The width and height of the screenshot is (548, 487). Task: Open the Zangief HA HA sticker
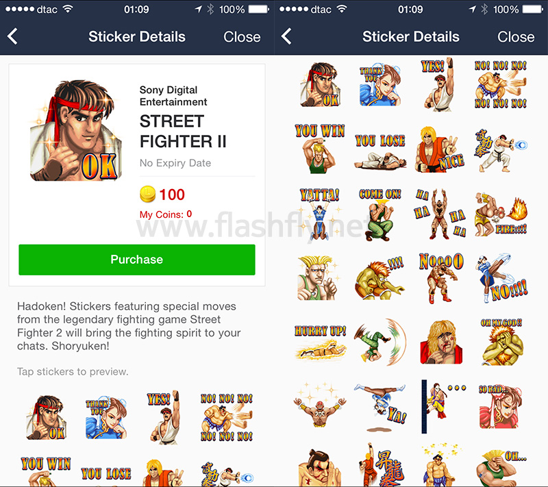[440, 214]
